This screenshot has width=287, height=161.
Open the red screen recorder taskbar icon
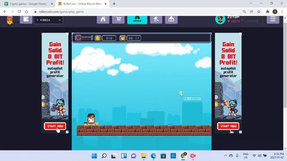point(193,156)
